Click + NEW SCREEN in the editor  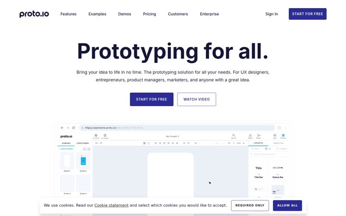pos(66,149)
